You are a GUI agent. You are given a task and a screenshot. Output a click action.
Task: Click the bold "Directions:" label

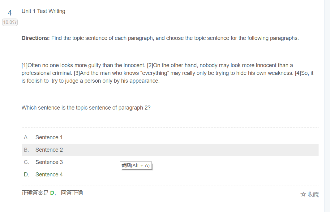36,38
